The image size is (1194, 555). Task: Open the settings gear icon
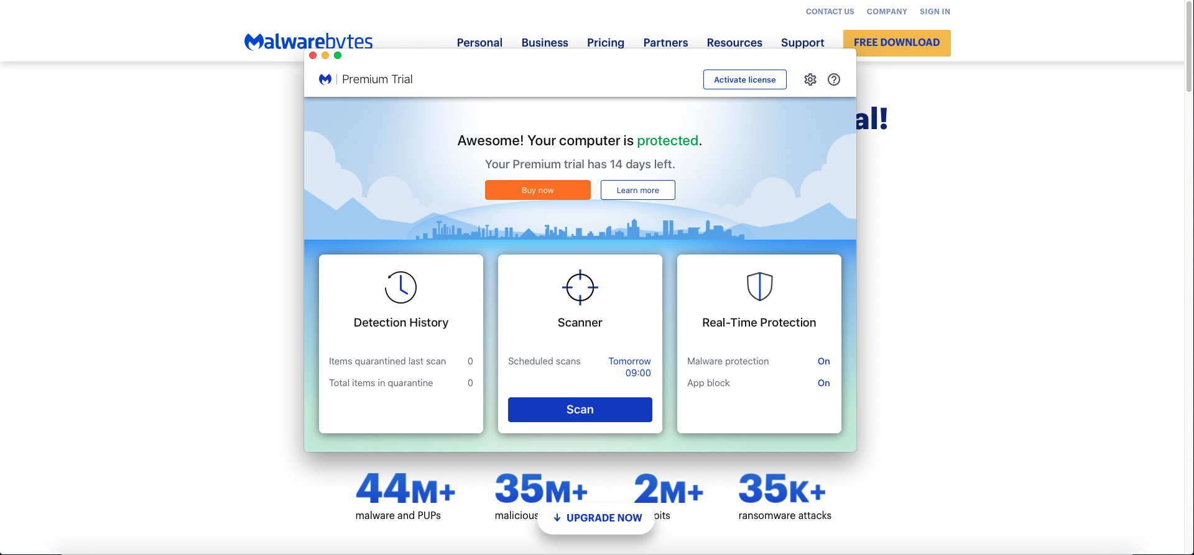point(810,79)
